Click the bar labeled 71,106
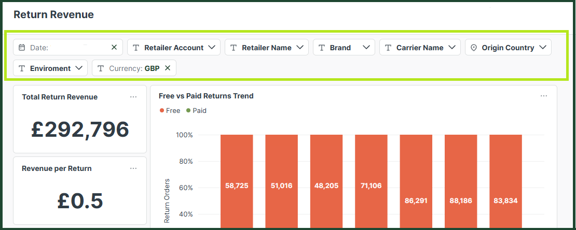The width and height of the screenshot is (576, 230). click(371, 181)
